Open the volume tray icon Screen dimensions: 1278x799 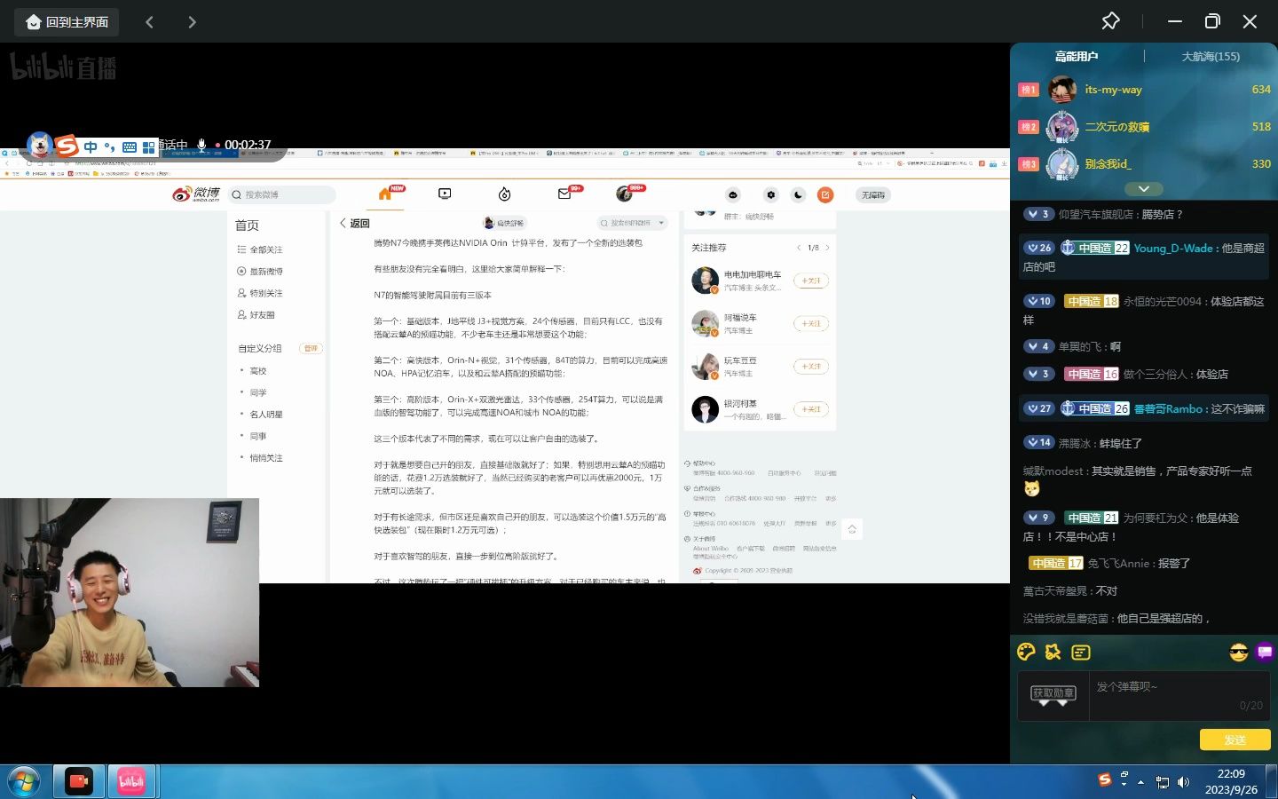[x=1183, y=782]
